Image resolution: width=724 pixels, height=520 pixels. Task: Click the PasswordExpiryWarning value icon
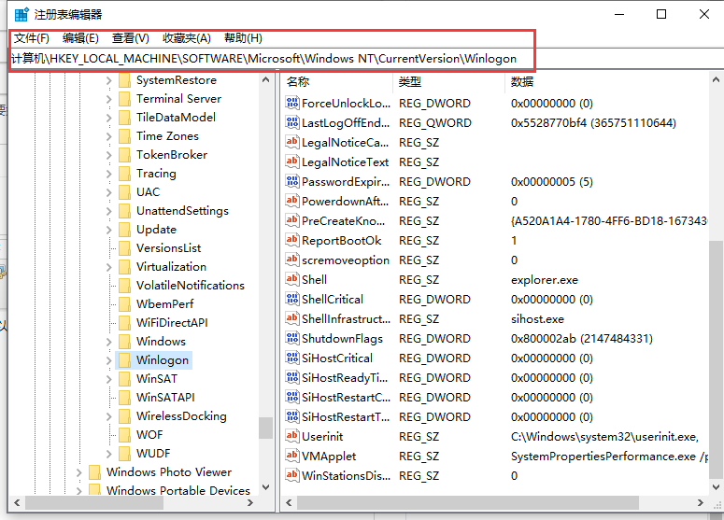[x=292, y=182]
